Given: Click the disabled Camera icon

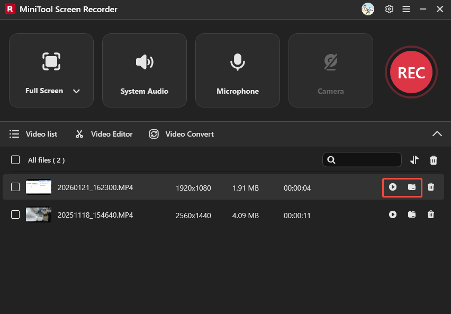Looking at the screenshot, I should pos(330,62).
